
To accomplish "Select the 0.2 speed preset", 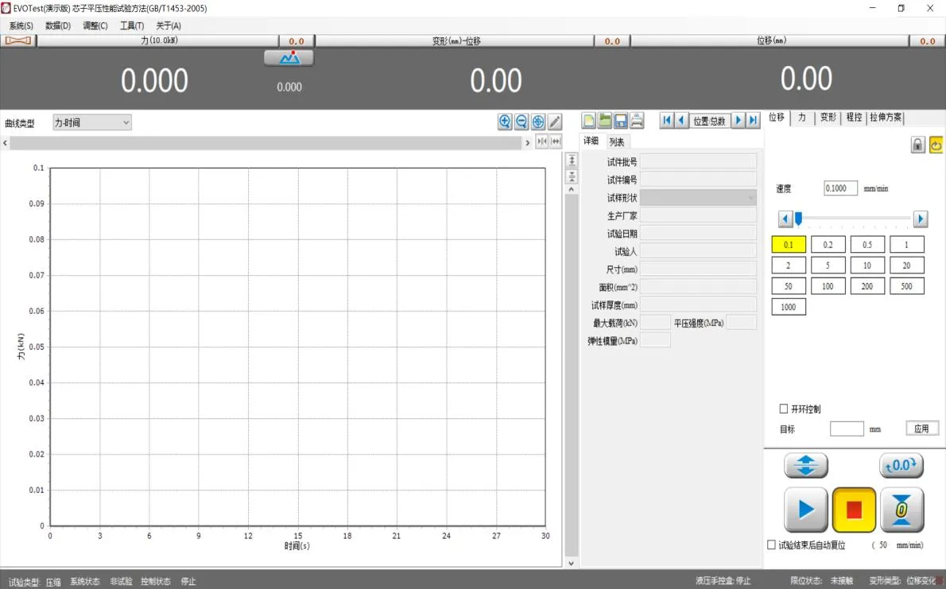I will [x=828, y=244].
